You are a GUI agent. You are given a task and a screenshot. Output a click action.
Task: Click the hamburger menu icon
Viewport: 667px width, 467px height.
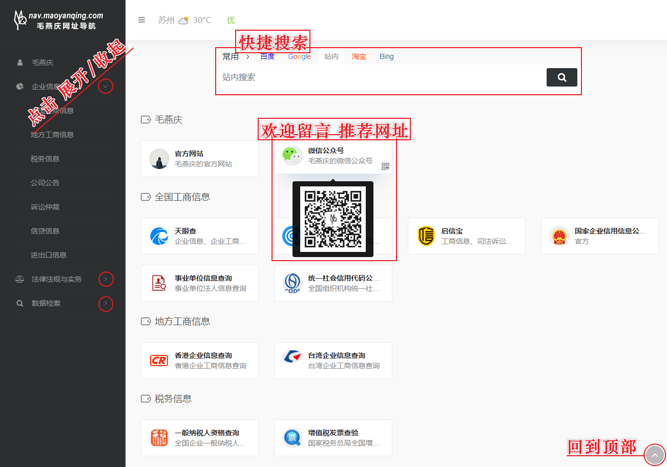142,20
